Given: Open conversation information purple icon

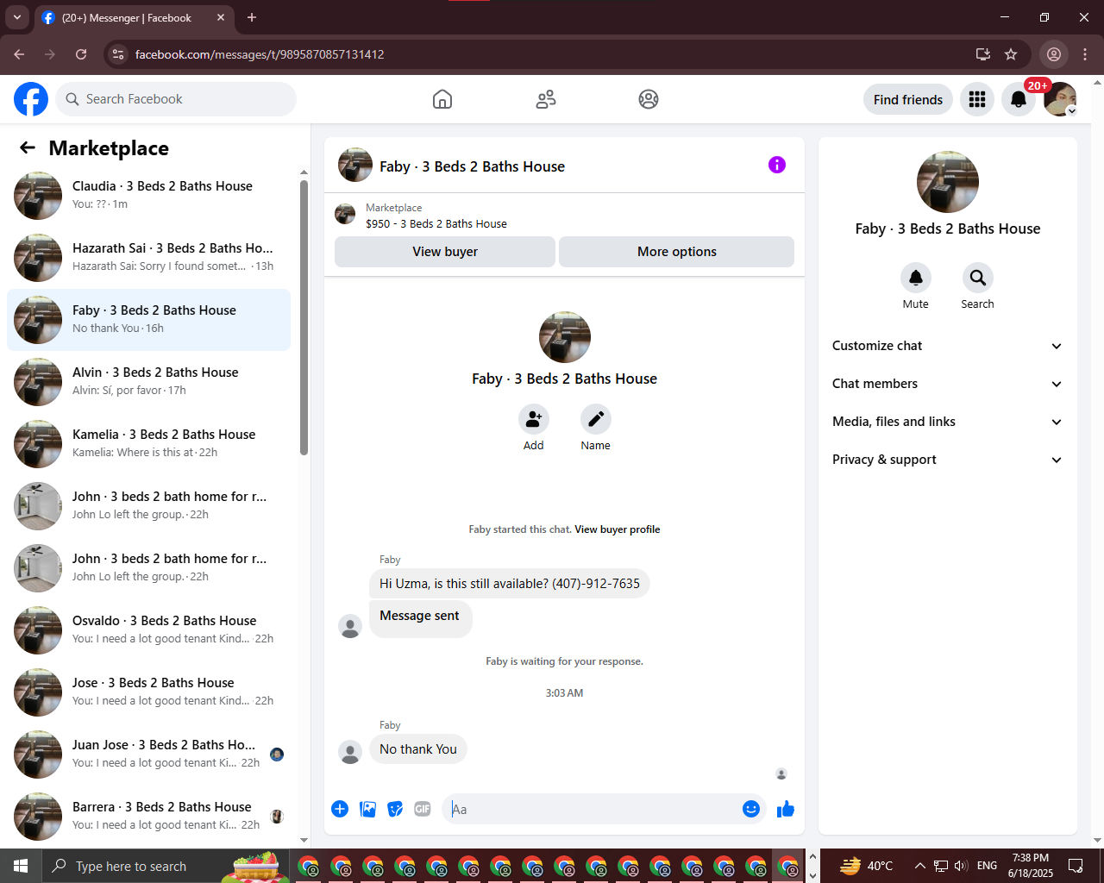Looking at the screenshot, I should 777,165.
